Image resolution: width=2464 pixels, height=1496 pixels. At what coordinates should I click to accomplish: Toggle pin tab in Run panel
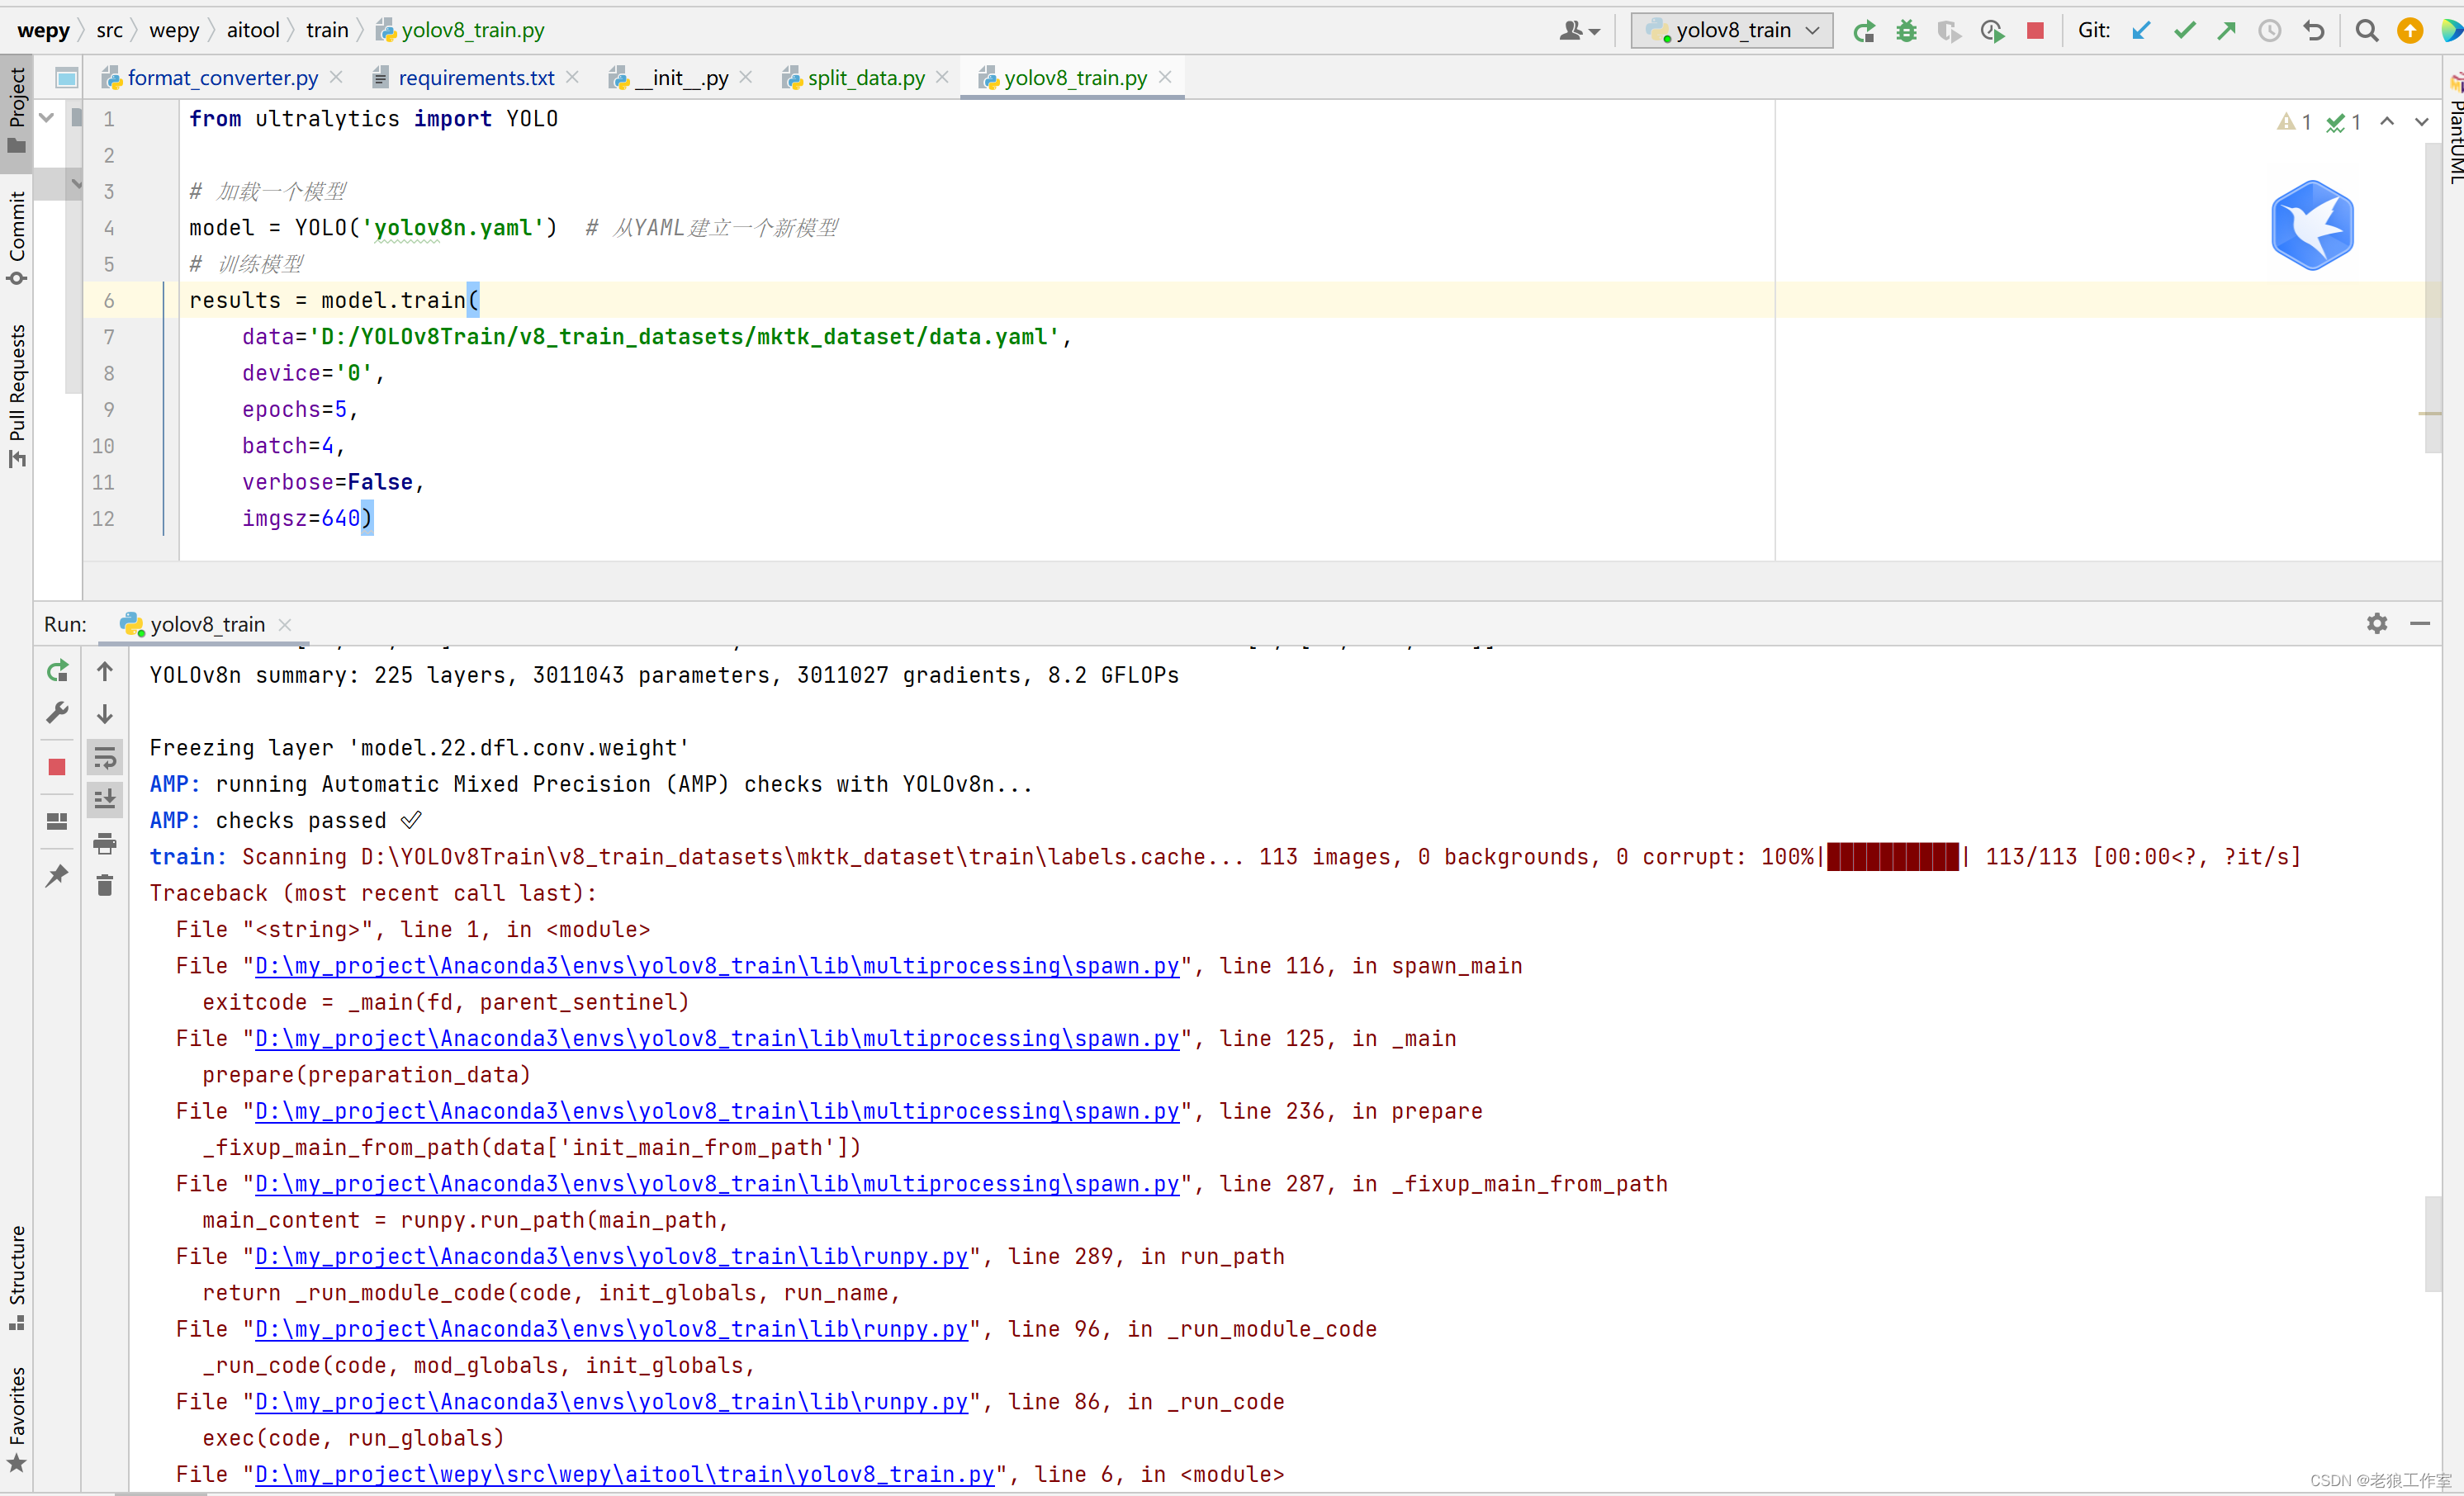[x=57, y=876]
